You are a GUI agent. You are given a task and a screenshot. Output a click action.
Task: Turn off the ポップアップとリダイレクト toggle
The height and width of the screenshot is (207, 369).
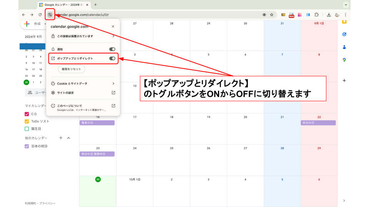point(112,59)
